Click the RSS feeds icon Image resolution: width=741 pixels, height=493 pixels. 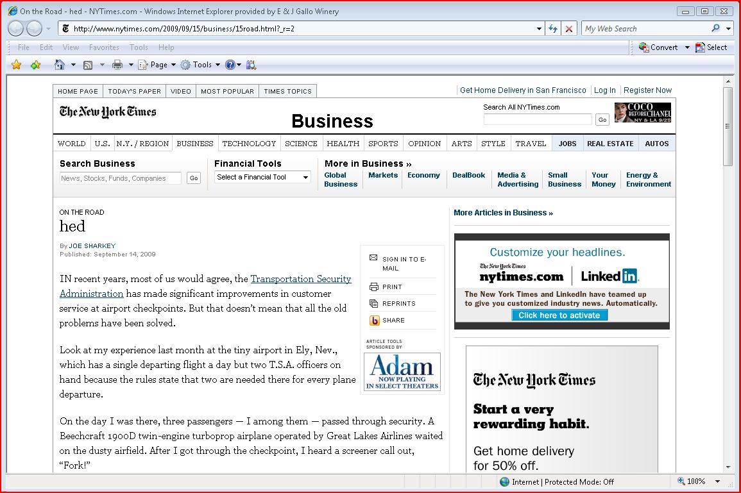(88, 65)
